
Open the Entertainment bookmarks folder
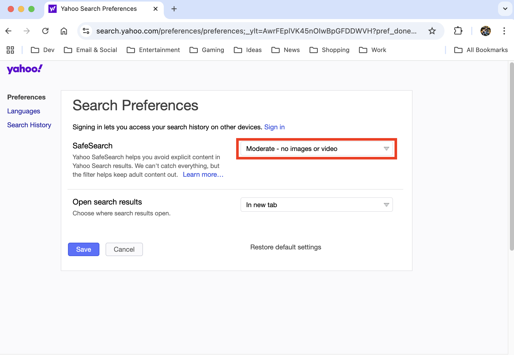(x=153, y=50)
